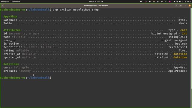
Task: Click the 'rating' attribute name
Action: pos(8,50)
